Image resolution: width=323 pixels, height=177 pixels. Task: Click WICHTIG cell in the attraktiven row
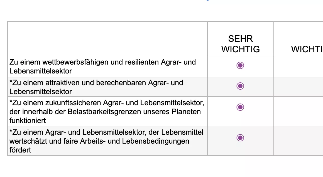(298, 87)
